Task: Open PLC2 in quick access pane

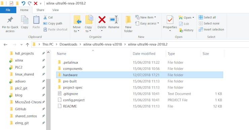Action: pos(19,67)
